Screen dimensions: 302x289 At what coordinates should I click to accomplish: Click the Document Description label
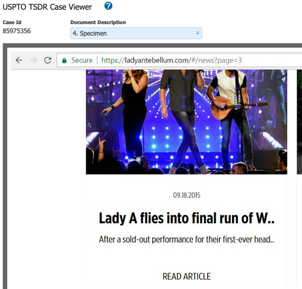point(98,22)
